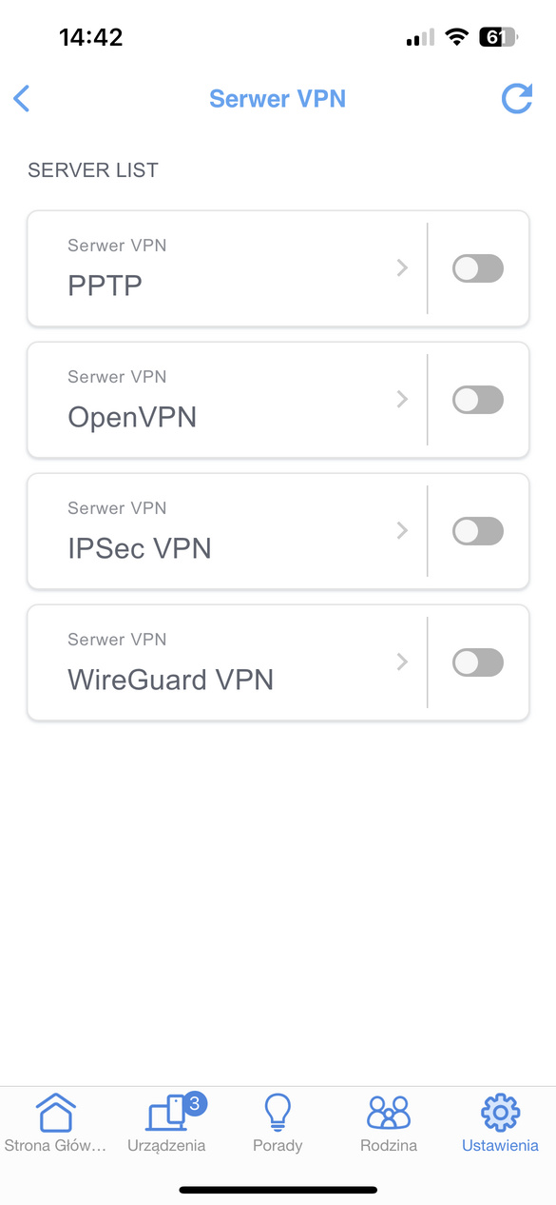Open the IPSec VPN server entry
Image resolution: width=556 pixels, height=1205 pixels.
(227, 531)
